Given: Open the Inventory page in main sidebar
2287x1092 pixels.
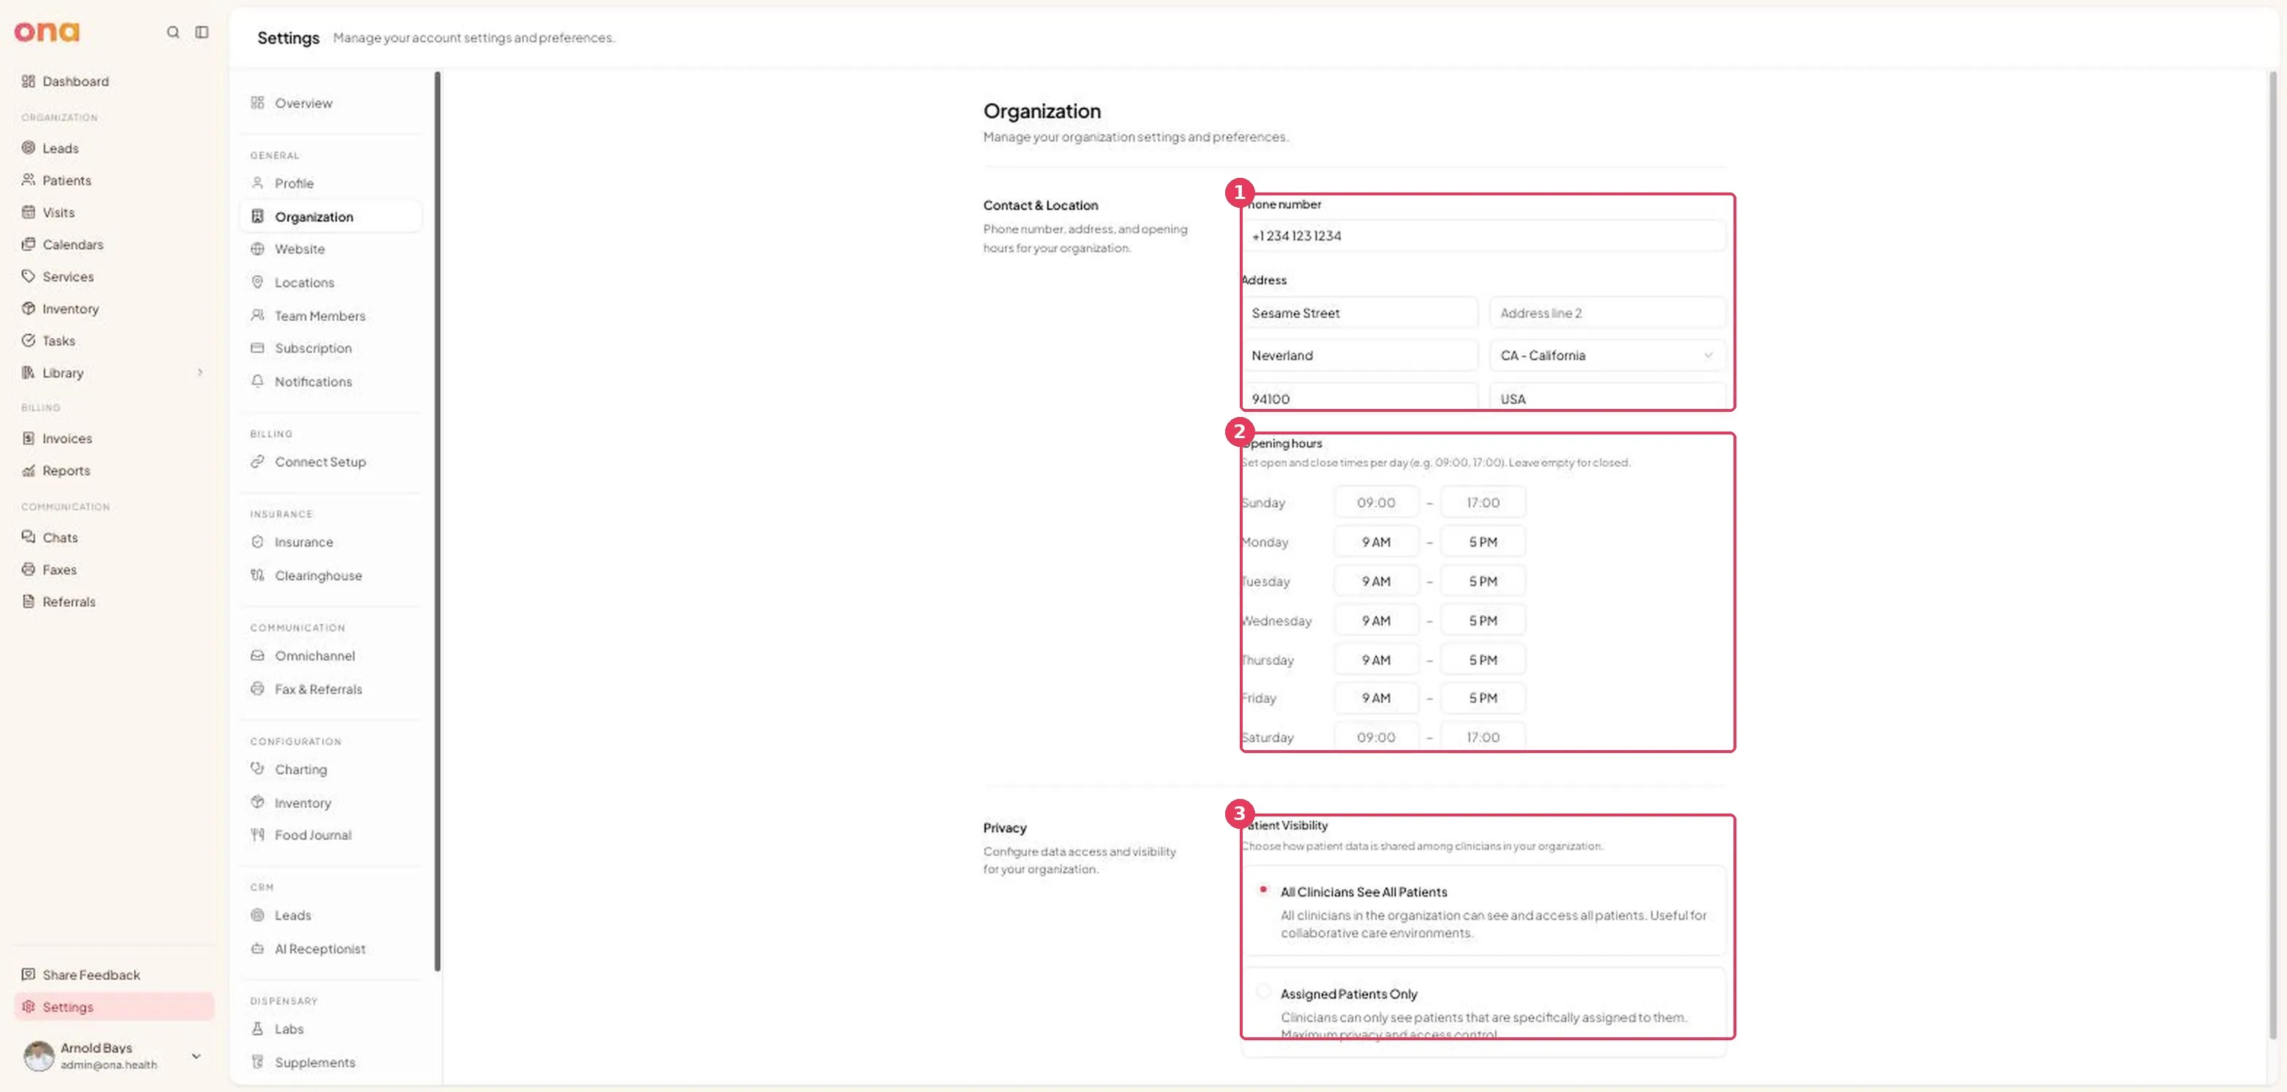Looking at the screenshot, I should point(114,308).
